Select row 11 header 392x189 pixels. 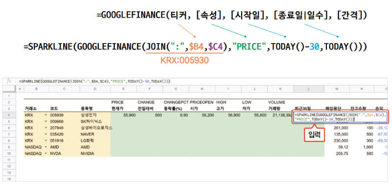[9, 160]
